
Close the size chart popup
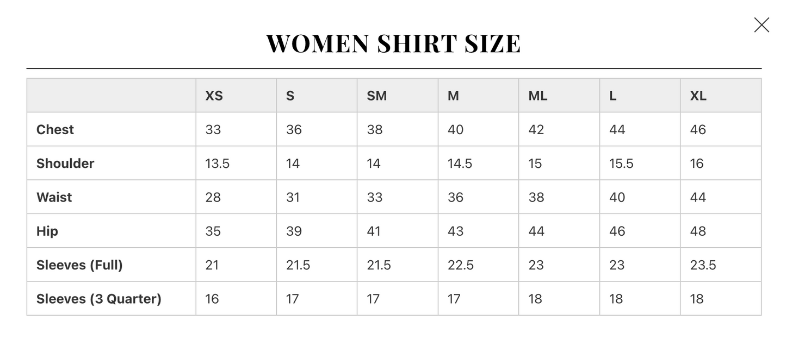click(x=762, y=25)
